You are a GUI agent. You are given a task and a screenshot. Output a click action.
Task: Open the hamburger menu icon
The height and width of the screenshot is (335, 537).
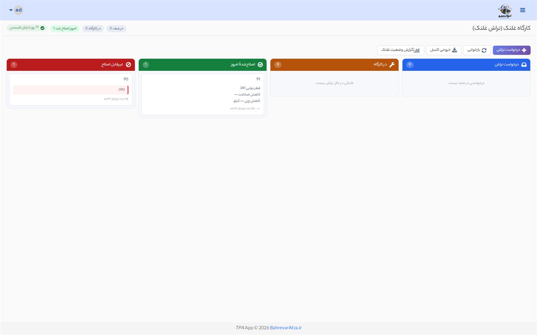point(522,10)
